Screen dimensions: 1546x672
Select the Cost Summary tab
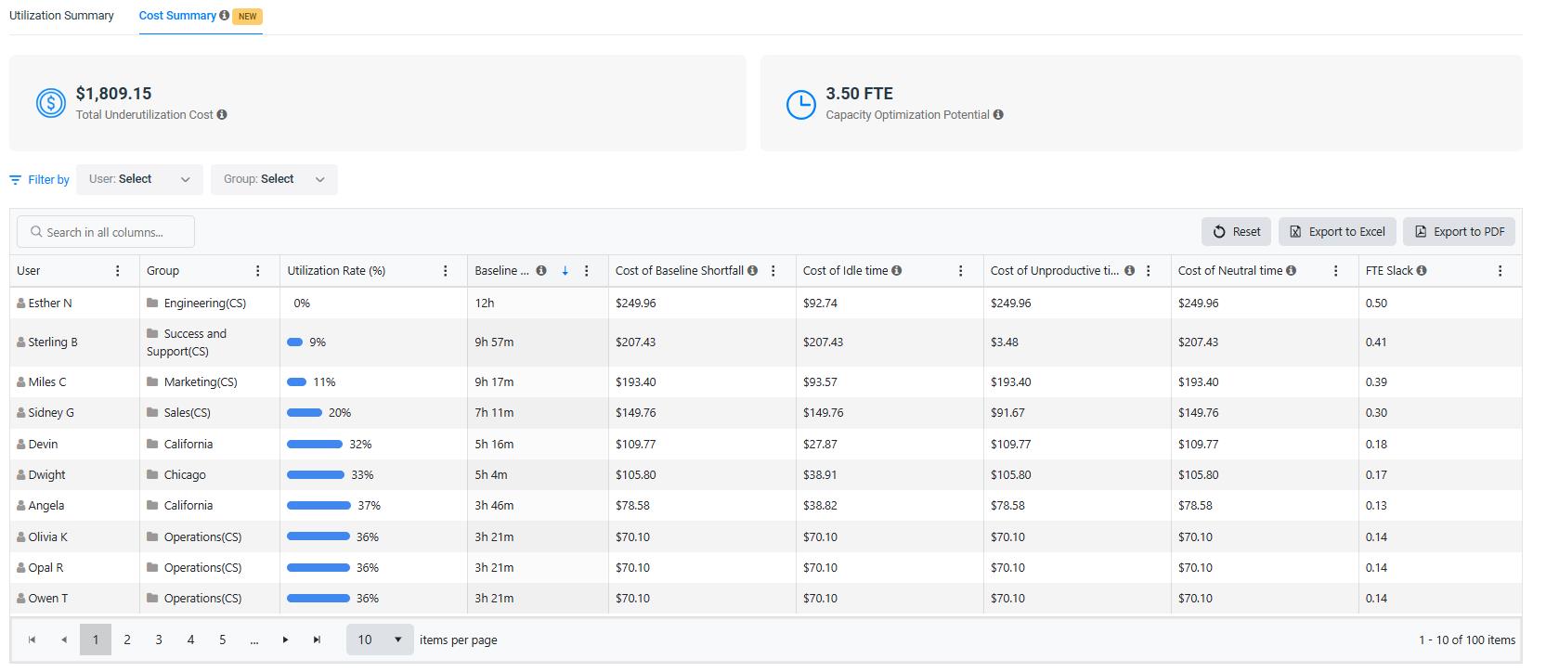(177, 16)
